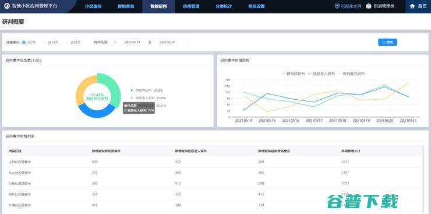Click the 新增疑似独居老人事件 column header
Image resolution: width=431 pixels, height=214 pixels.
click(191, 151)
